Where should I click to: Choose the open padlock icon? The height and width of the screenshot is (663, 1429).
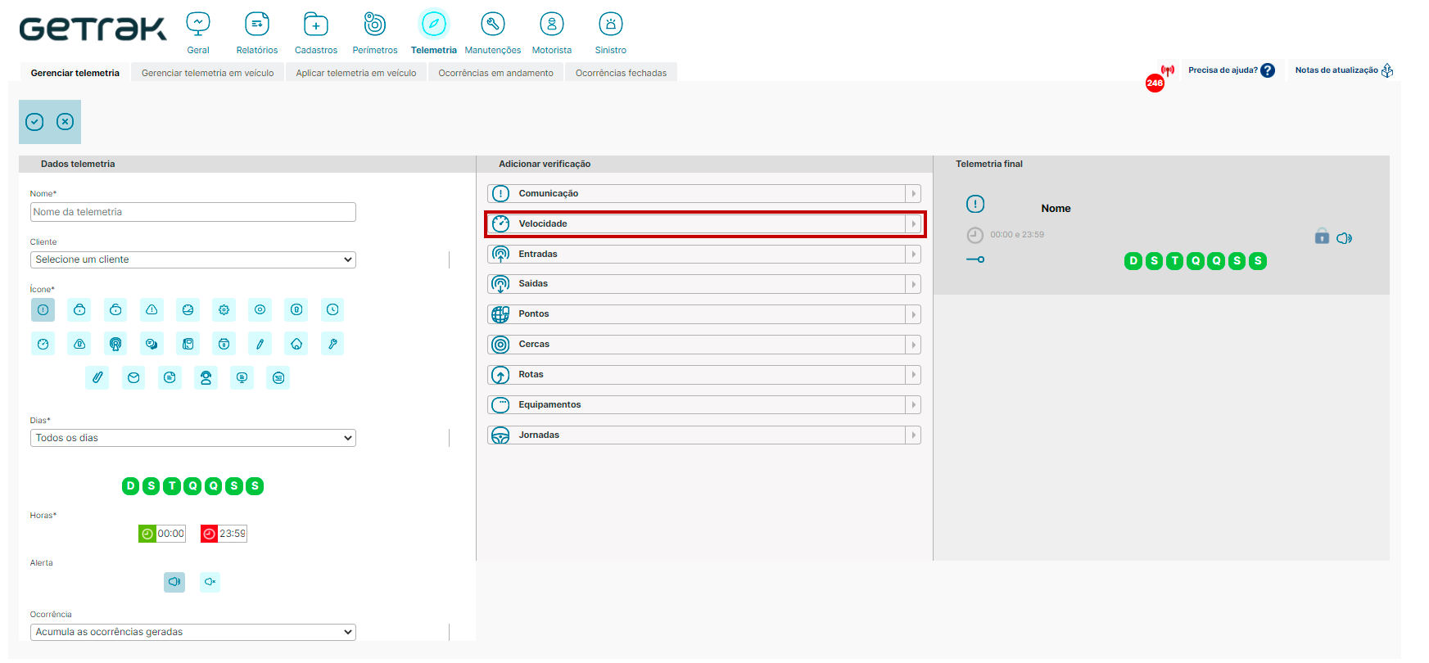click(115, 309)
